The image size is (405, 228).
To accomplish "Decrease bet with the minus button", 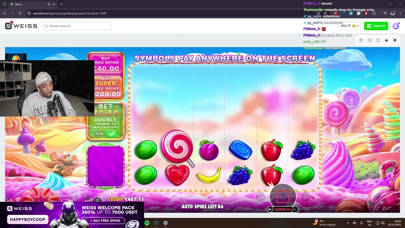I will coord(260,197).
